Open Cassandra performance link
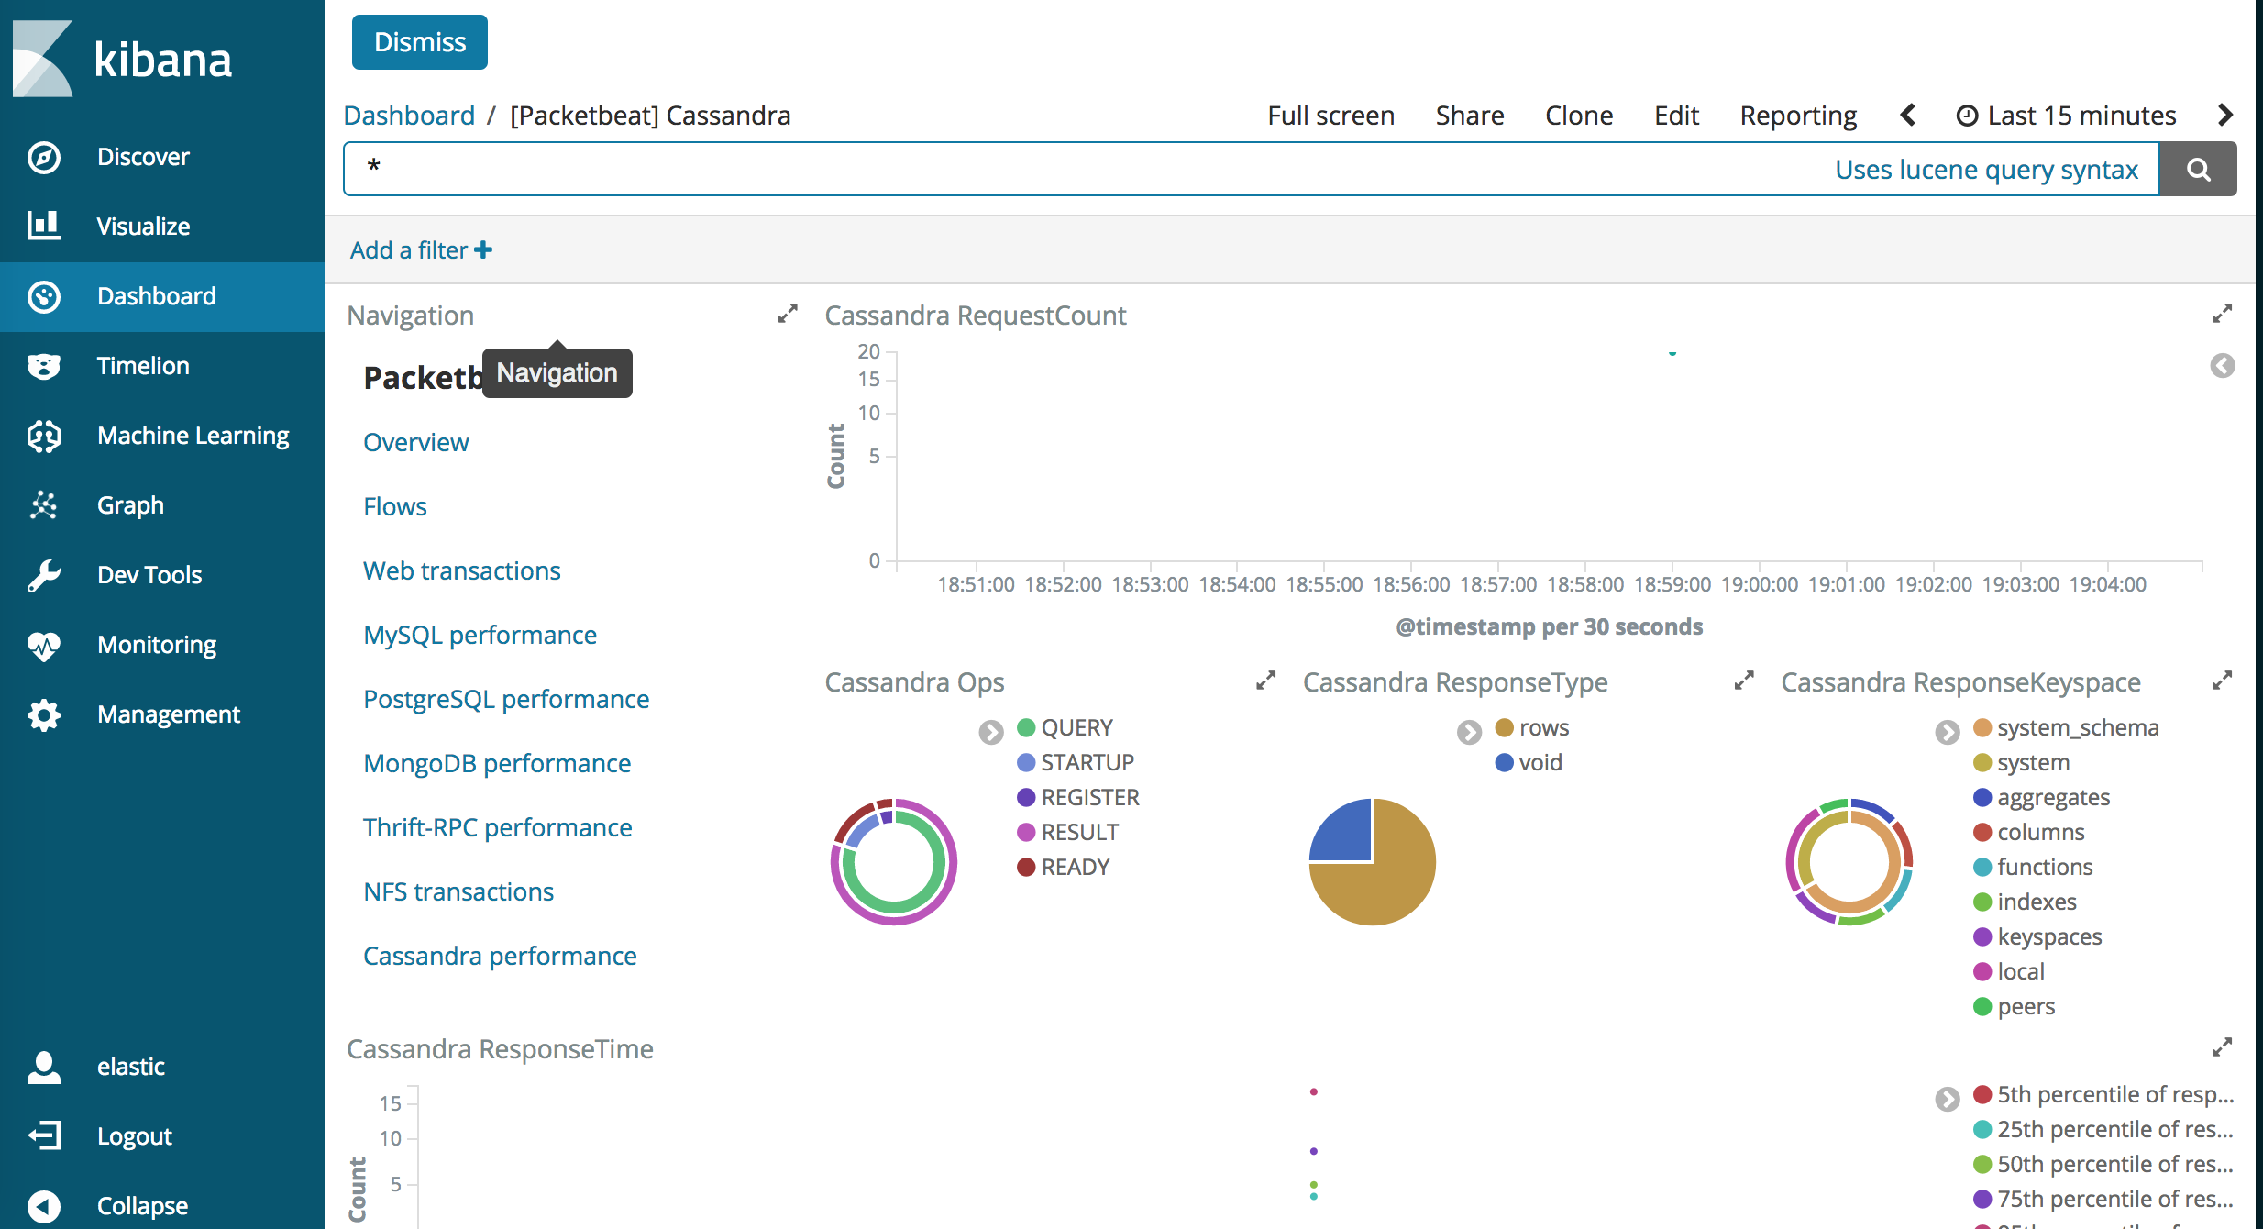2263x1229 pixels. click(500, 956)
